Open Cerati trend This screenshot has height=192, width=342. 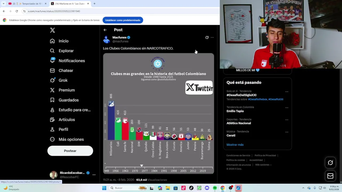[x=231, y=135]
